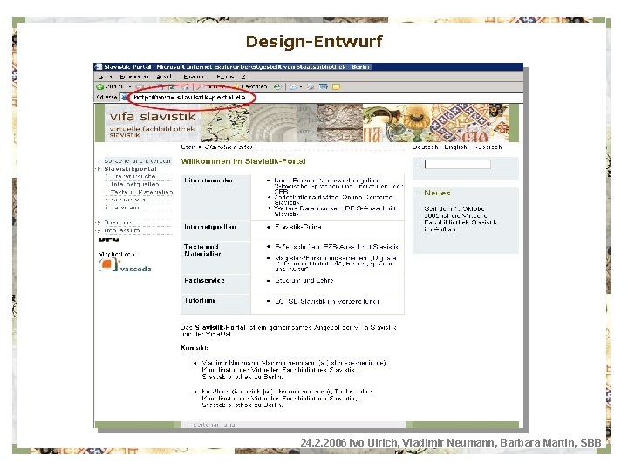Click the Fachservice table heading
628x471 pixels.
pos(204,280)
